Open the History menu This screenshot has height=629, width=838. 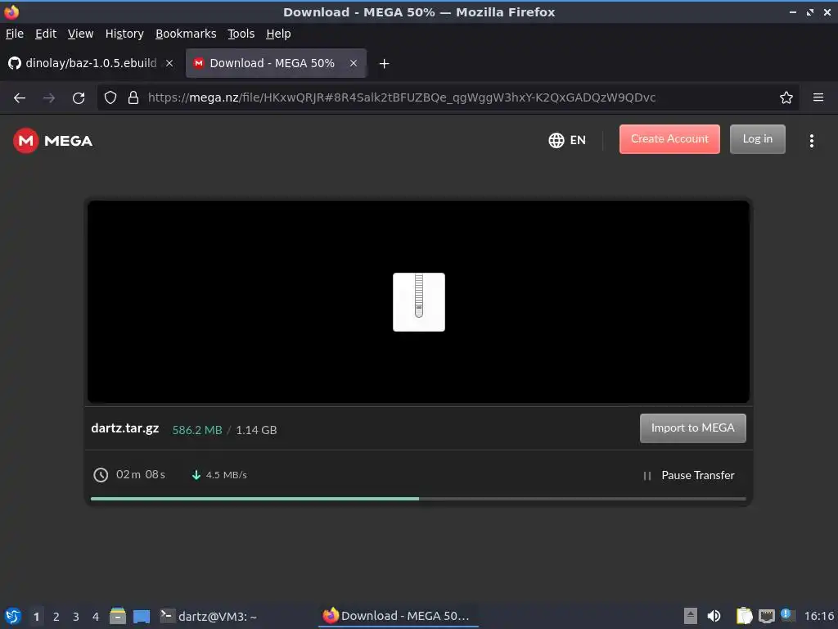click(x=124, y=34)
